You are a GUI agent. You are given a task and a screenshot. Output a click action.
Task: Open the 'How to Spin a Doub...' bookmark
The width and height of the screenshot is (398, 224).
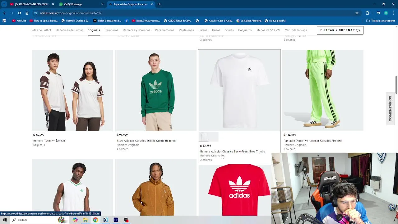(x=44, y=21)
